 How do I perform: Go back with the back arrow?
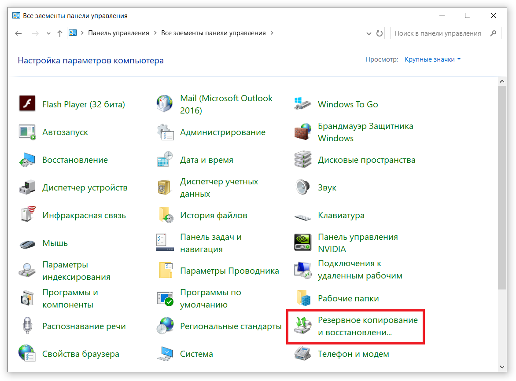tap(18, 33)
